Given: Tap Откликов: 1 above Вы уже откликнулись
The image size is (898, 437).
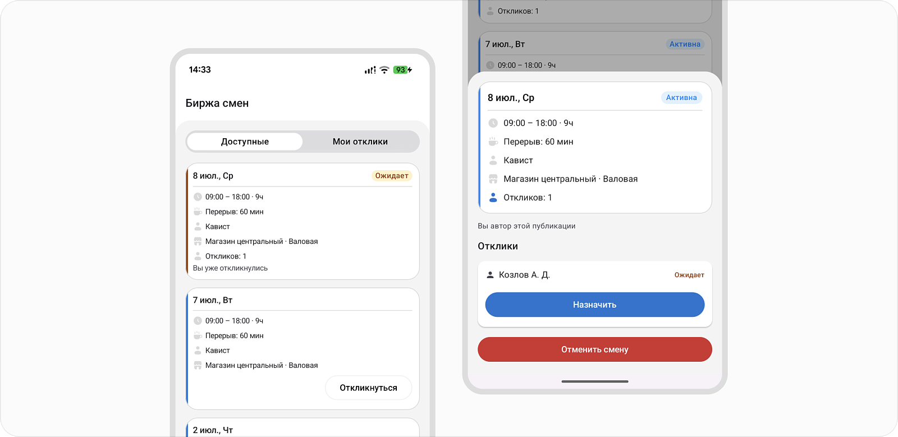Looking at the screenshot, I should [226, 256].
